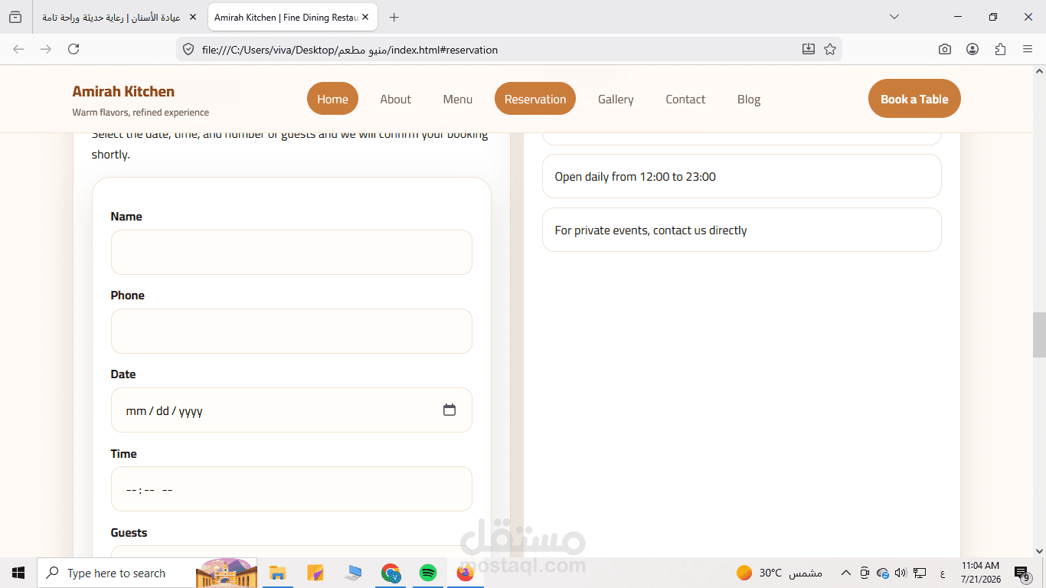
Task: Open the Windows Start menu
Action: point(18,573)
